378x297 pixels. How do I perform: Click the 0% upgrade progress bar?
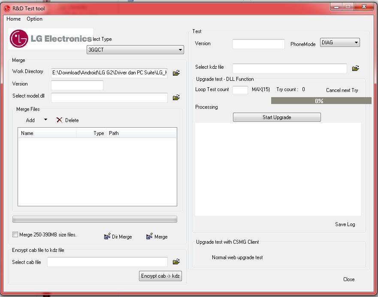[321, 101]
